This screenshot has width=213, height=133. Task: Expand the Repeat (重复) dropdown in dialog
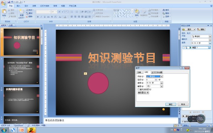pyautogui.click(x=162, y=86)
